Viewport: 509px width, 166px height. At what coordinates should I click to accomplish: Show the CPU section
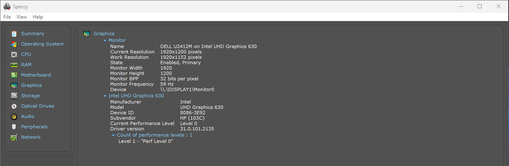point(26,54)
